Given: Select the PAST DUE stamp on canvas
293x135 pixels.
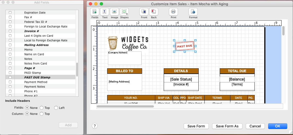Looking at the screenshot, I should [185, 46].
